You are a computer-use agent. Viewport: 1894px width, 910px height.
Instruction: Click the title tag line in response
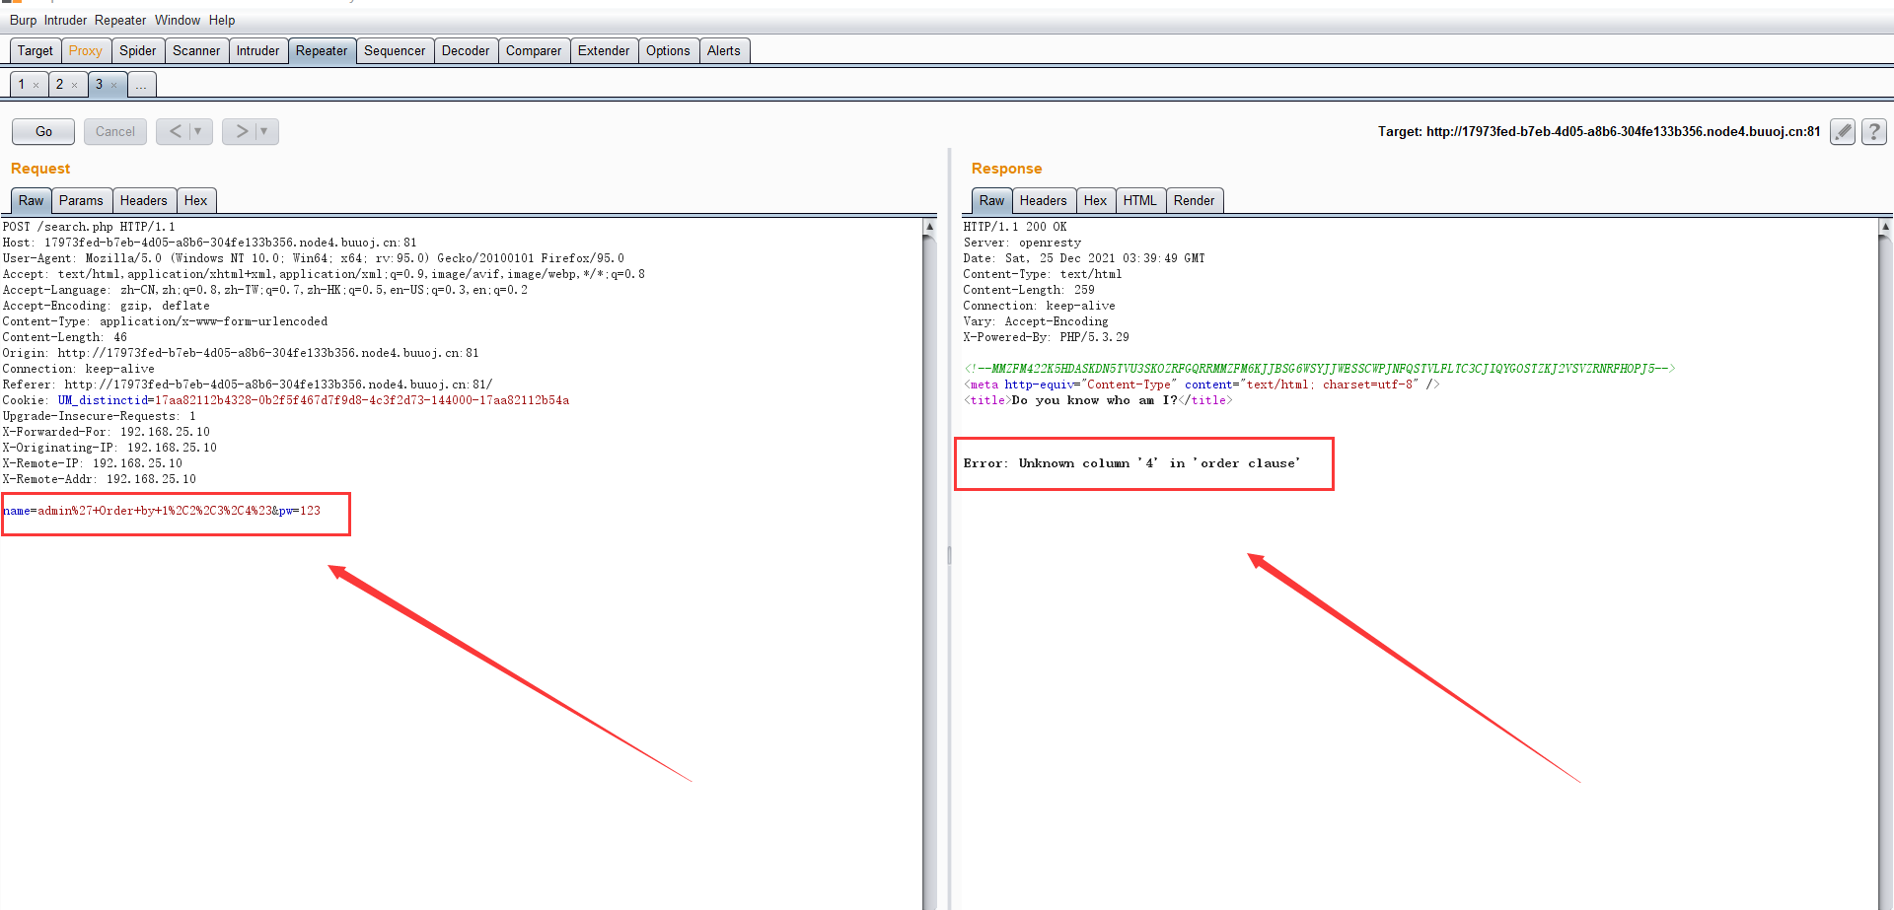pos(1098,400)
